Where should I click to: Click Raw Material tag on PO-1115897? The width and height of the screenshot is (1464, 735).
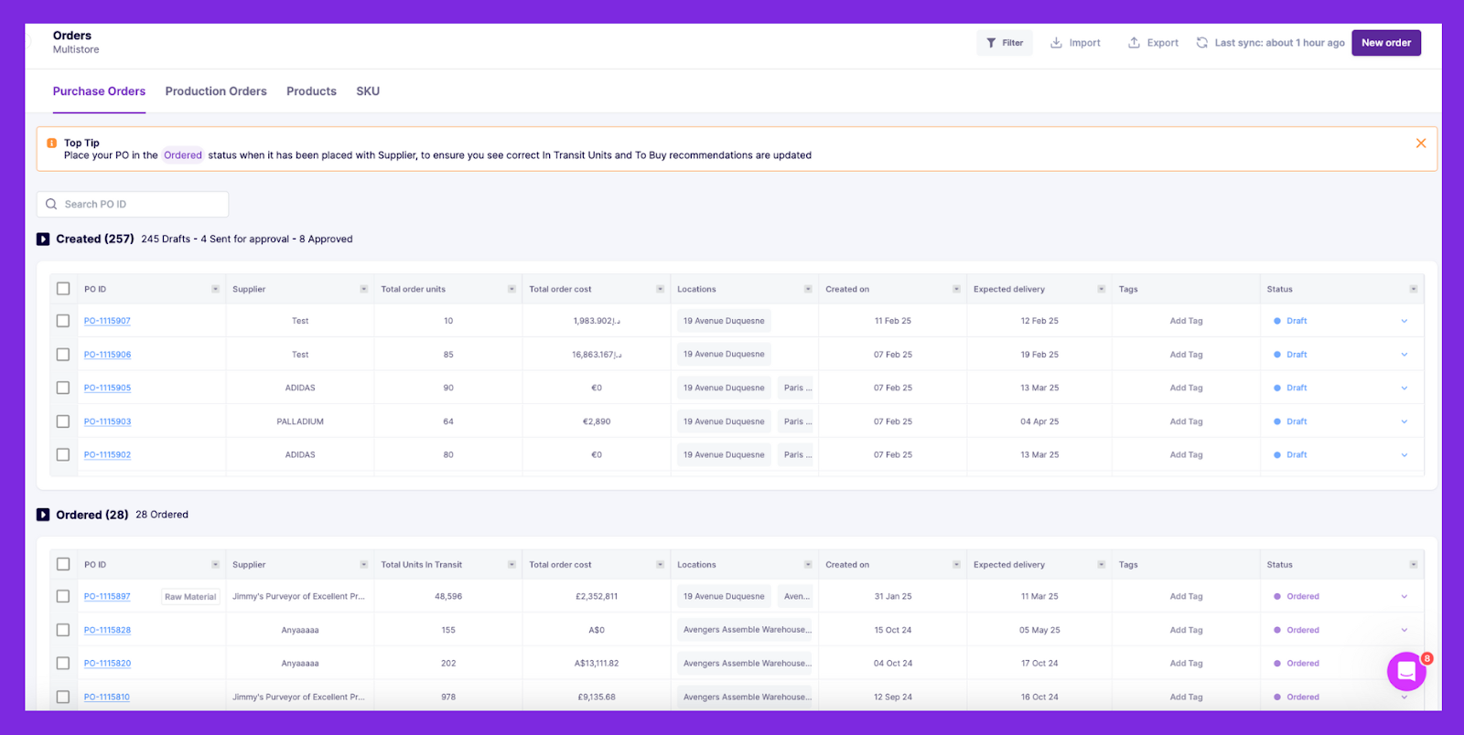pyautogui.click(x=190, y=597)
